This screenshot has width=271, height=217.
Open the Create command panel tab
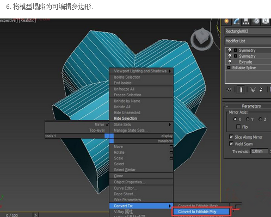226,21
